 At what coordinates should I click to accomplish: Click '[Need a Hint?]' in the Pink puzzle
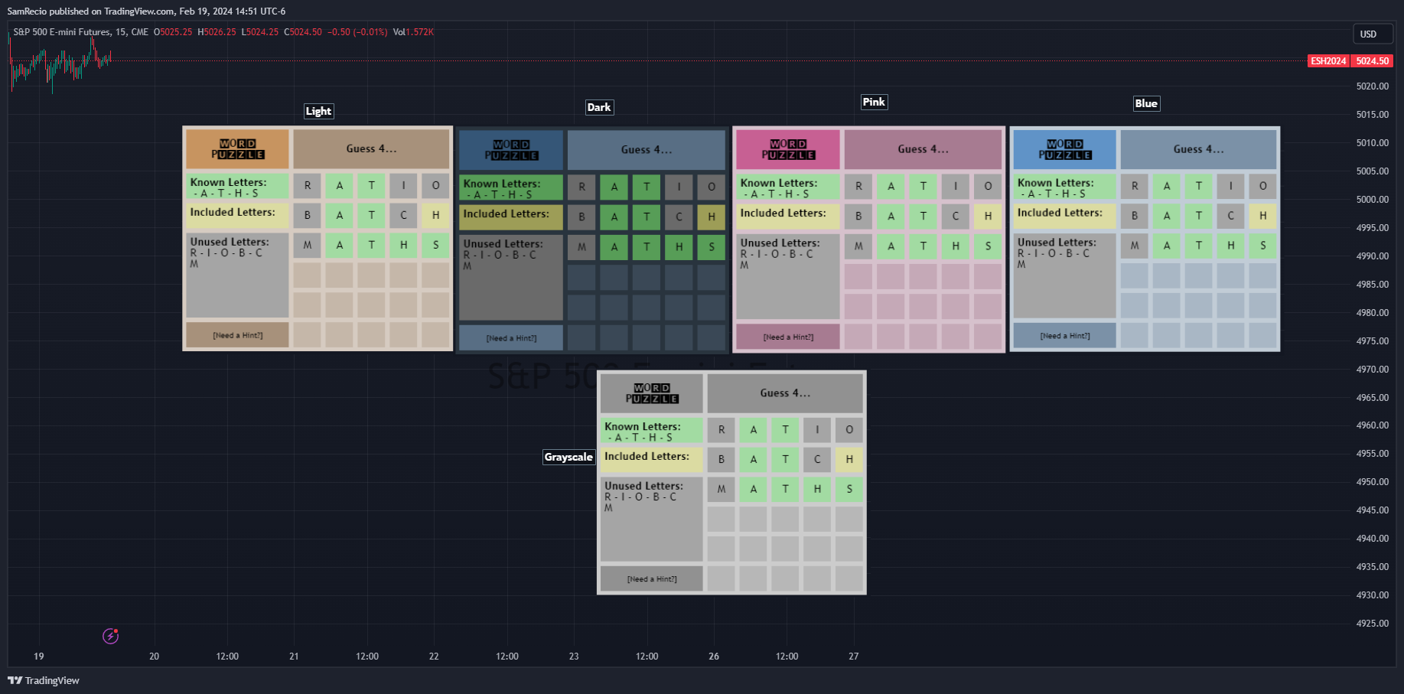coord(788,337)
